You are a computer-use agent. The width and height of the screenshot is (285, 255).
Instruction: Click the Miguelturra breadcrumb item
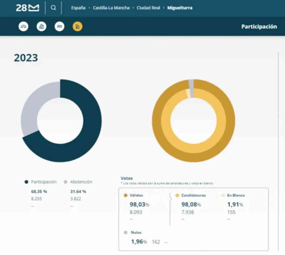(180, 8)
